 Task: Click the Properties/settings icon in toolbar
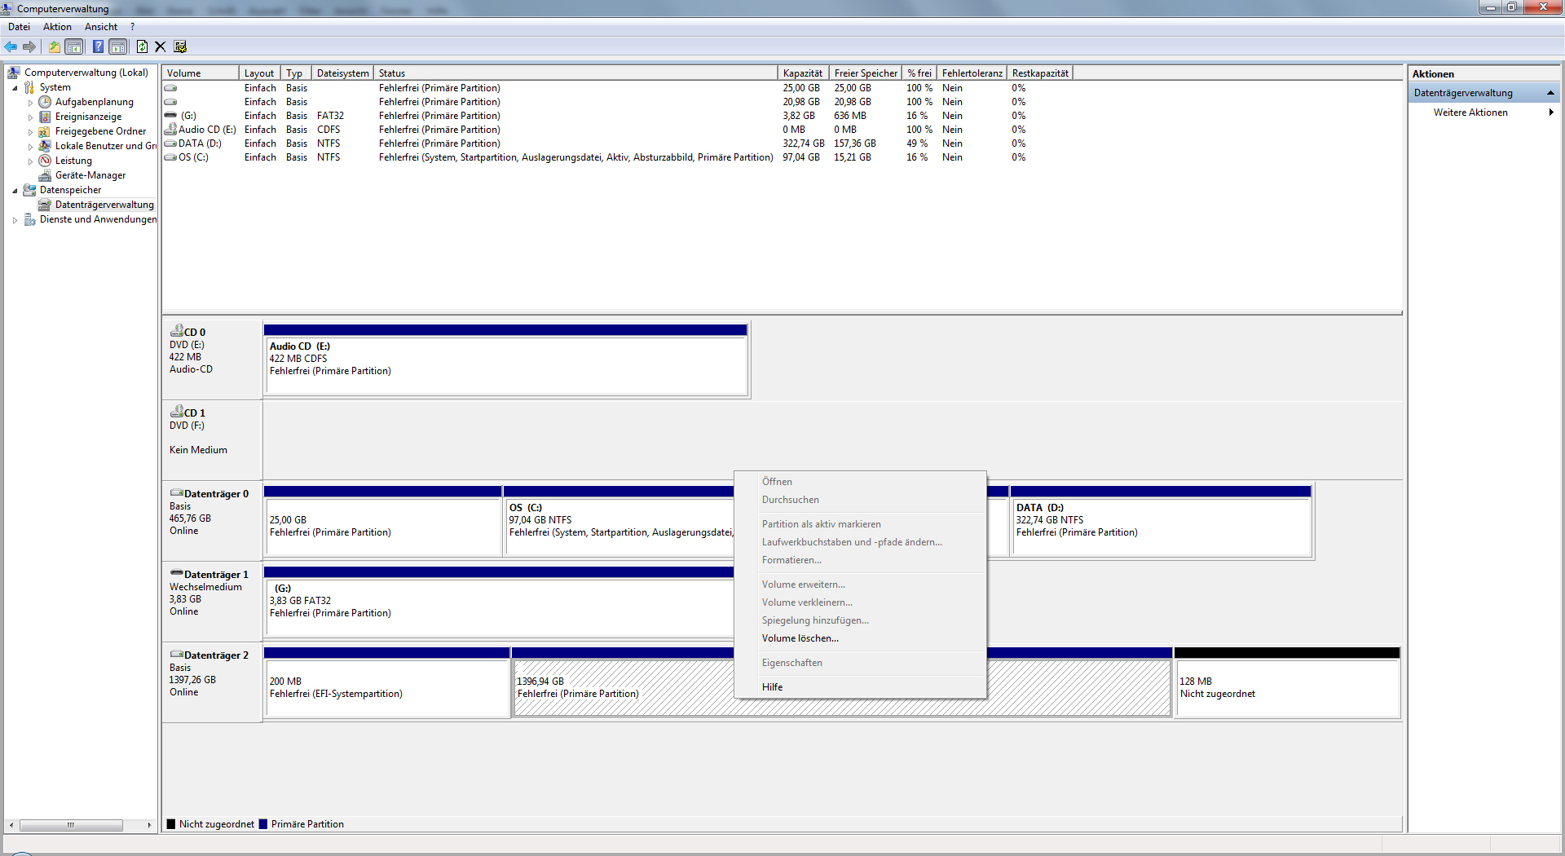[x=180, y=47]
